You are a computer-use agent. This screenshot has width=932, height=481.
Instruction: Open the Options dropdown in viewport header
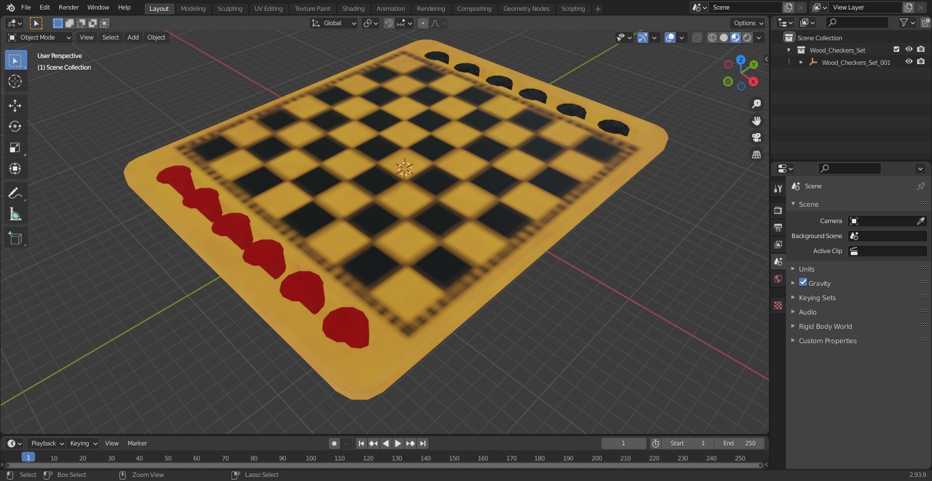(748, 23)
